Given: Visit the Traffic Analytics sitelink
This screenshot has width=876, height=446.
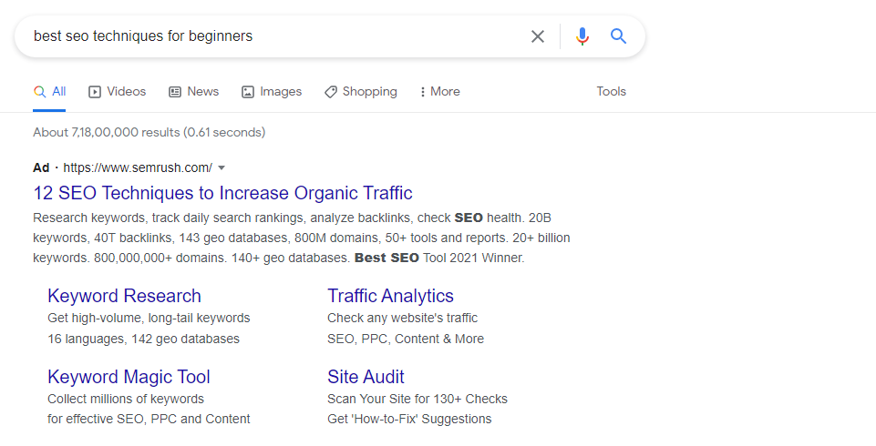Looking at the screenshot, I should pyautogui.click(x=390, y=296).
